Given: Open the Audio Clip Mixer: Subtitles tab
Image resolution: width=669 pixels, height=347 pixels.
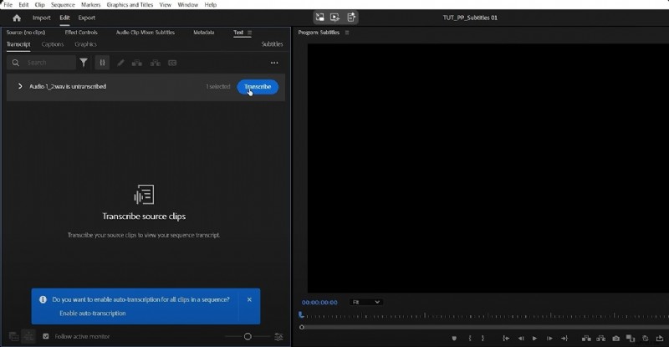Looking at the screenshot, I should (145, 33).
